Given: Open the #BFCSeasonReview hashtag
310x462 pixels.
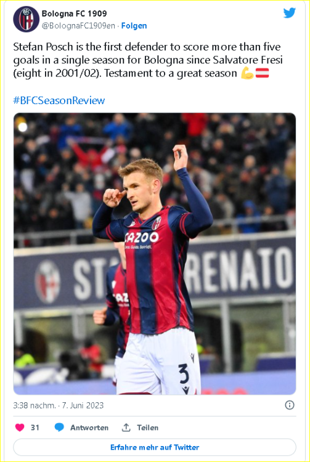Looking at the screenshot, I should [x=59, y=100].
